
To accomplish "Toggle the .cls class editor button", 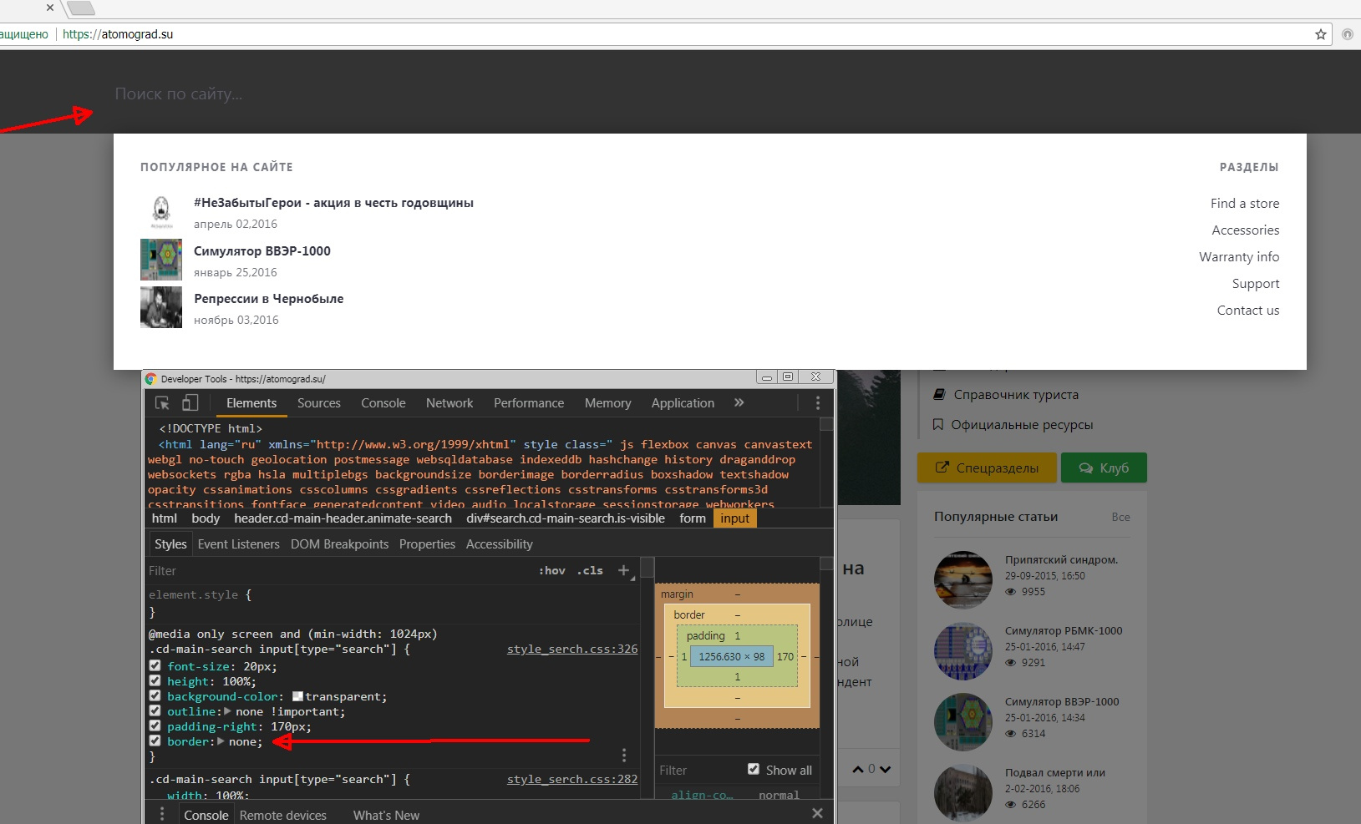I will tap(590, 570).
